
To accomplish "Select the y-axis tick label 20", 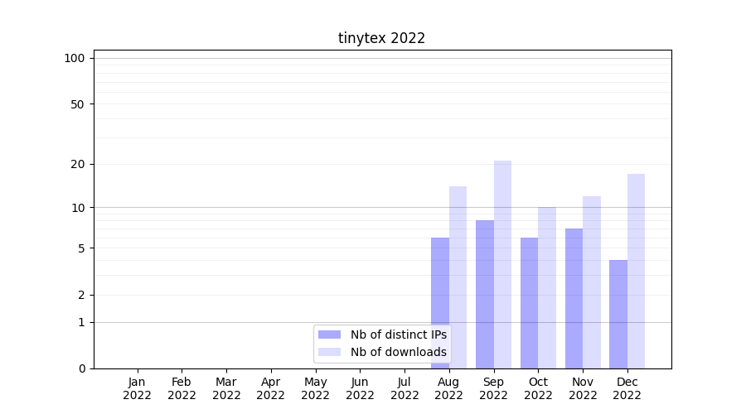I will [x=78, y=164].
